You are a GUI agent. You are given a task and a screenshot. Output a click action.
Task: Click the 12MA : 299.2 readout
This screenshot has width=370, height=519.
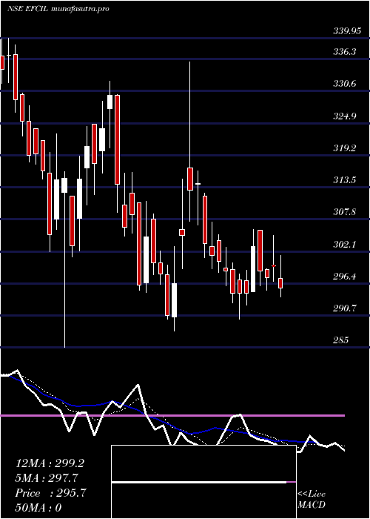[50, 463]
